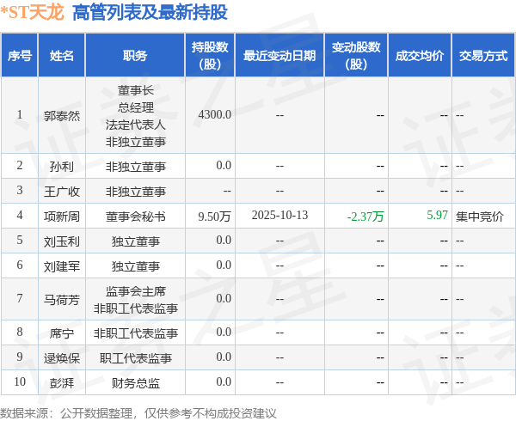Image resolution: width=516 pixels, height=421 pixels.
Task: Select the name 马荷芳 in row 7
Action: coord(62,300)
